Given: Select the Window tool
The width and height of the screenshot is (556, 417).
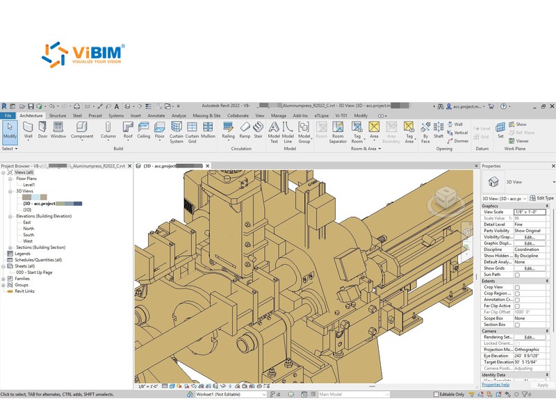Looking at the screenshot, I should tap(58, 130).
